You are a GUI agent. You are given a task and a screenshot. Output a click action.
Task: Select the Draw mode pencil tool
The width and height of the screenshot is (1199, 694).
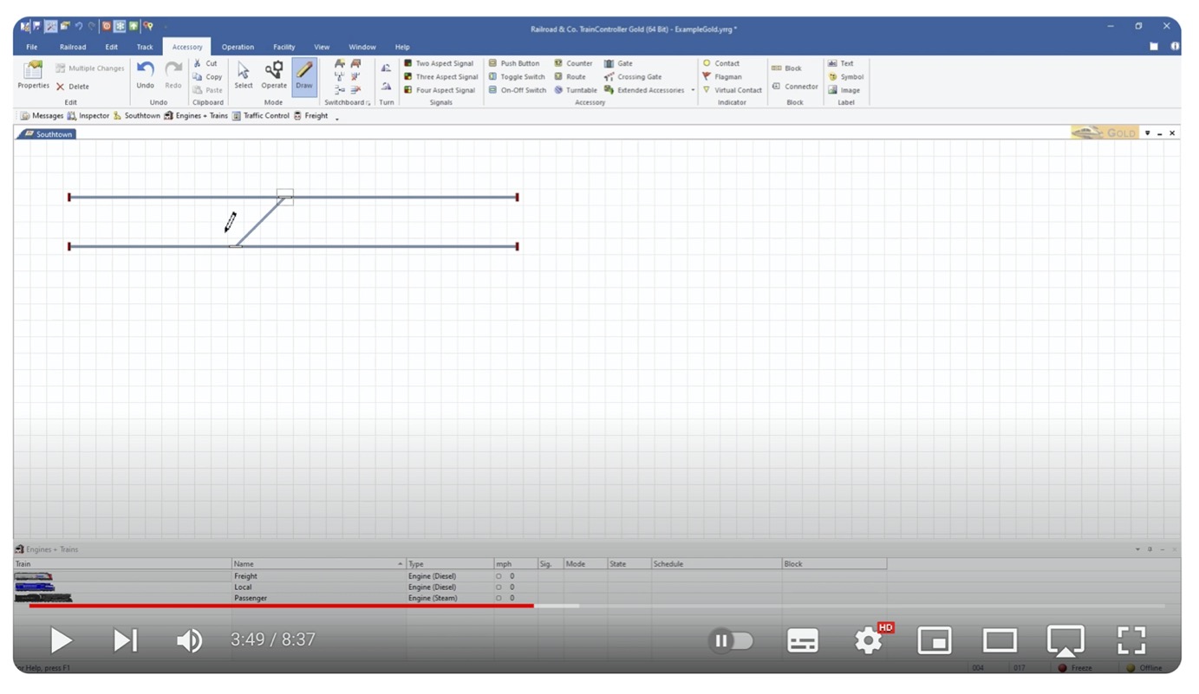click(303, 75)
